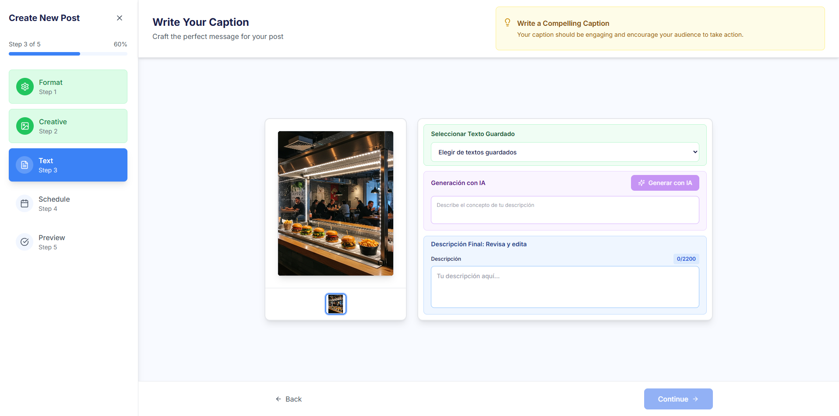Click the dropdown arrow for saved texts
The height and width of the screenshot is (416, 839).
(694, 152)
